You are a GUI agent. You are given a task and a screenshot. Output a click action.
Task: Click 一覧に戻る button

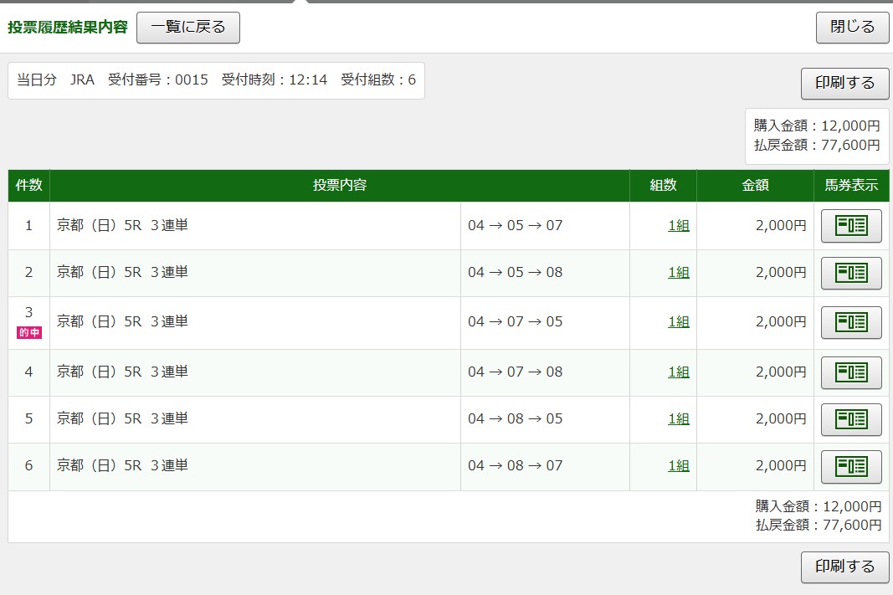tap(188, 27)
